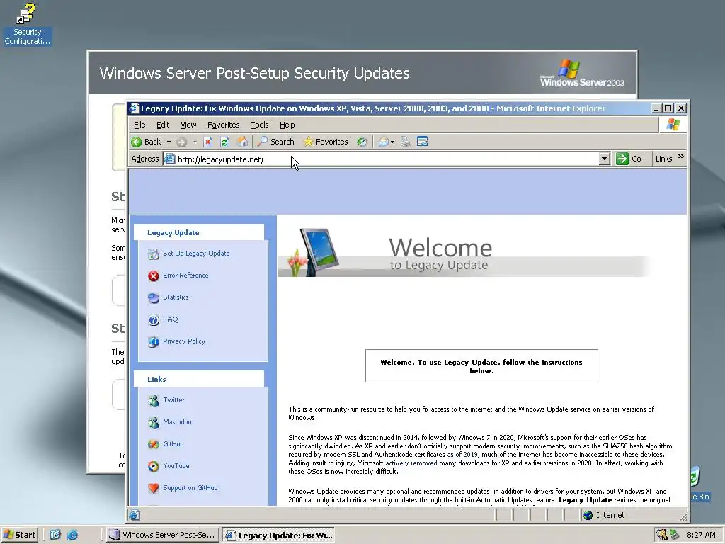Open Security Configuration desktop shortcut
The image size is (725, 544).
[27, 24]
